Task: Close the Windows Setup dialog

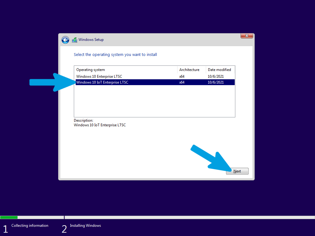Action: [x=247, y=36]
